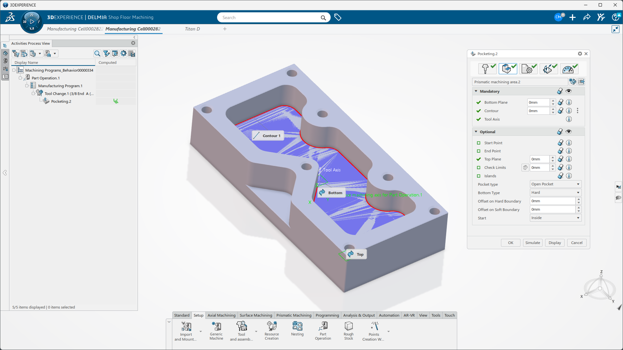623x350 pixels.
Task: Erase all Mandatory selections
Action: 560,91
